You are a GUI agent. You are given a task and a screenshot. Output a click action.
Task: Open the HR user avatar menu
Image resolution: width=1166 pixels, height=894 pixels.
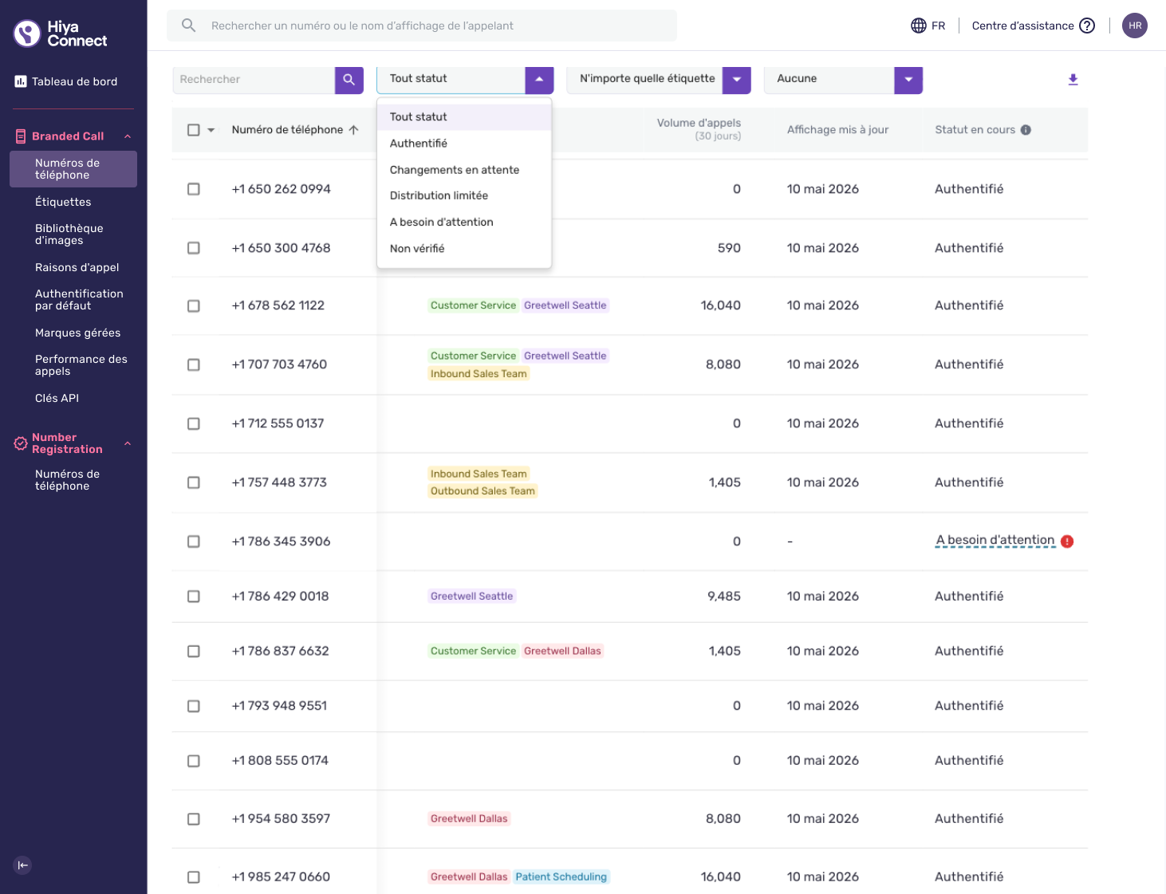click(x=1134, y=26)
